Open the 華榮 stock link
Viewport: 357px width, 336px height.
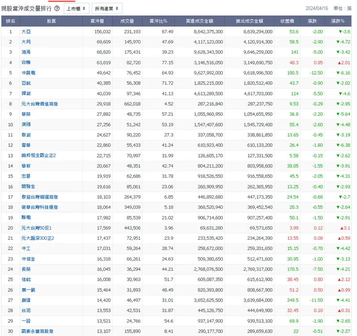click(26, 114)
